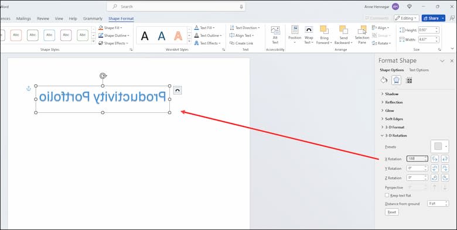Viewport: 457px width, 230px height.
Task: Open the View tab
Action: 59,18
